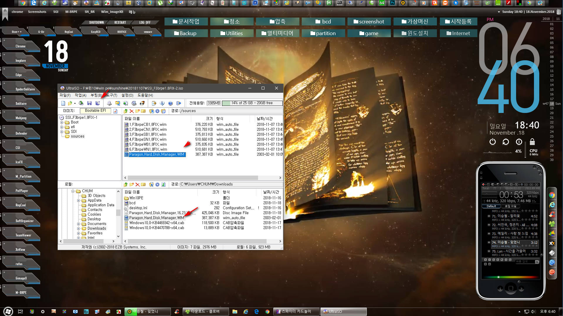Click the capacity bar showing 14% of 25 GB
This screenshot has height=316, width=563.
(x=252, y=103)
